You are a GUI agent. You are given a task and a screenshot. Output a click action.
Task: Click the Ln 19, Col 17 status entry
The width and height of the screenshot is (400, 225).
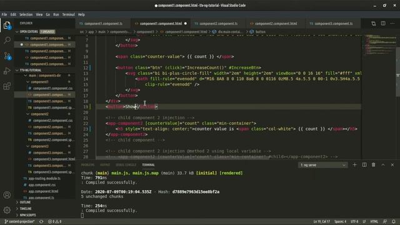[322, 221]
